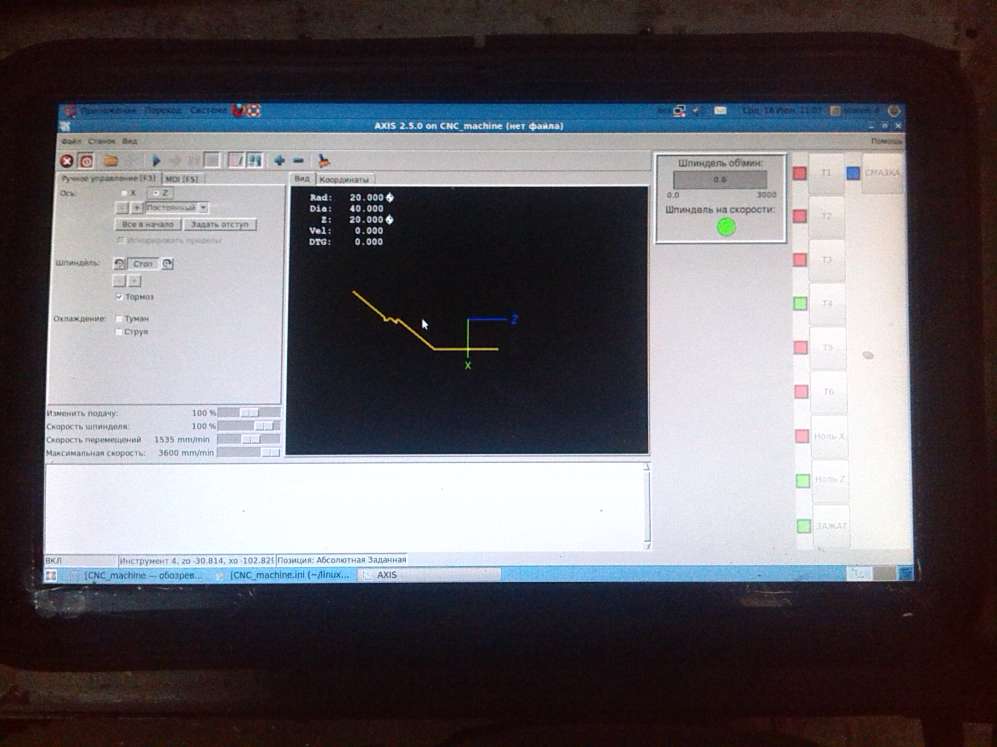
Task: Select X axis radio button
Action: (124, 193)
